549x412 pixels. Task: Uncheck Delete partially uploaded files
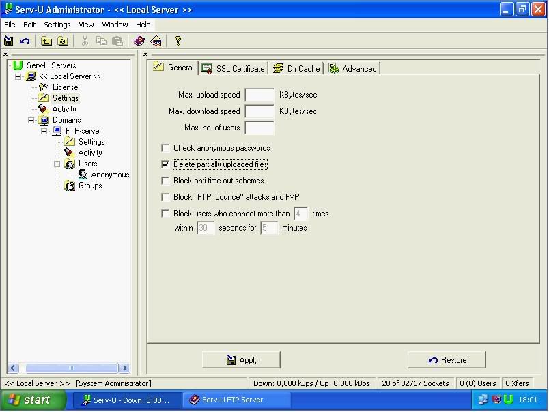[x=165, y=164]
